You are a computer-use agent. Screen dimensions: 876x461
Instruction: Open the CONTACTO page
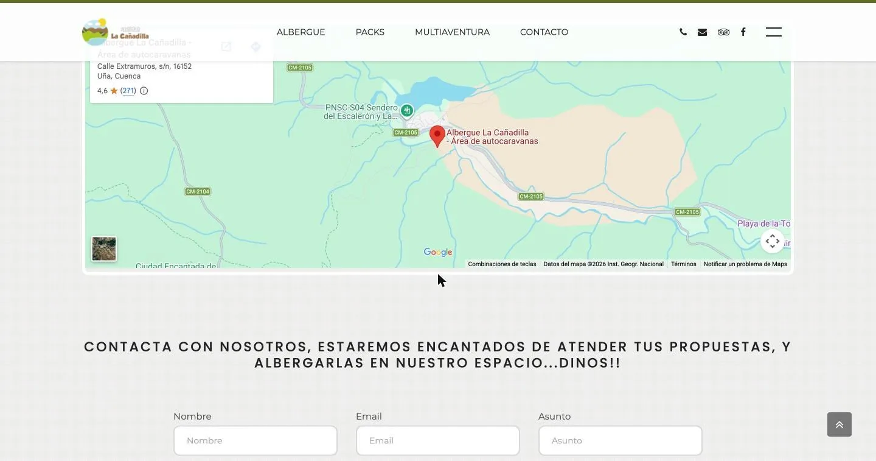(x=544, y=32)
